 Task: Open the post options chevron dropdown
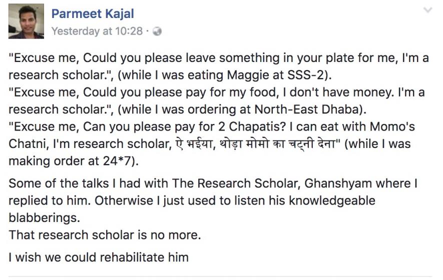[x=427, y=10]
